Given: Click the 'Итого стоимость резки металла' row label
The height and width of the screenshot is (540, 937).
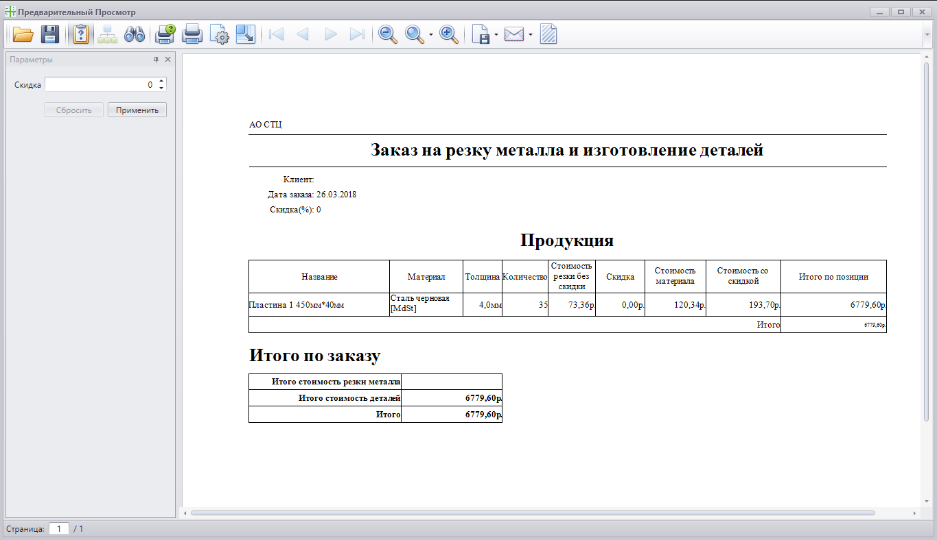Looking at the screenshot, I should (x=325, y=382).
